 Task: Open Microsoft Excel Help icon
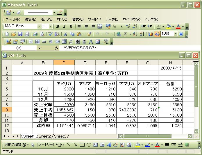click(x=181, y=34)
